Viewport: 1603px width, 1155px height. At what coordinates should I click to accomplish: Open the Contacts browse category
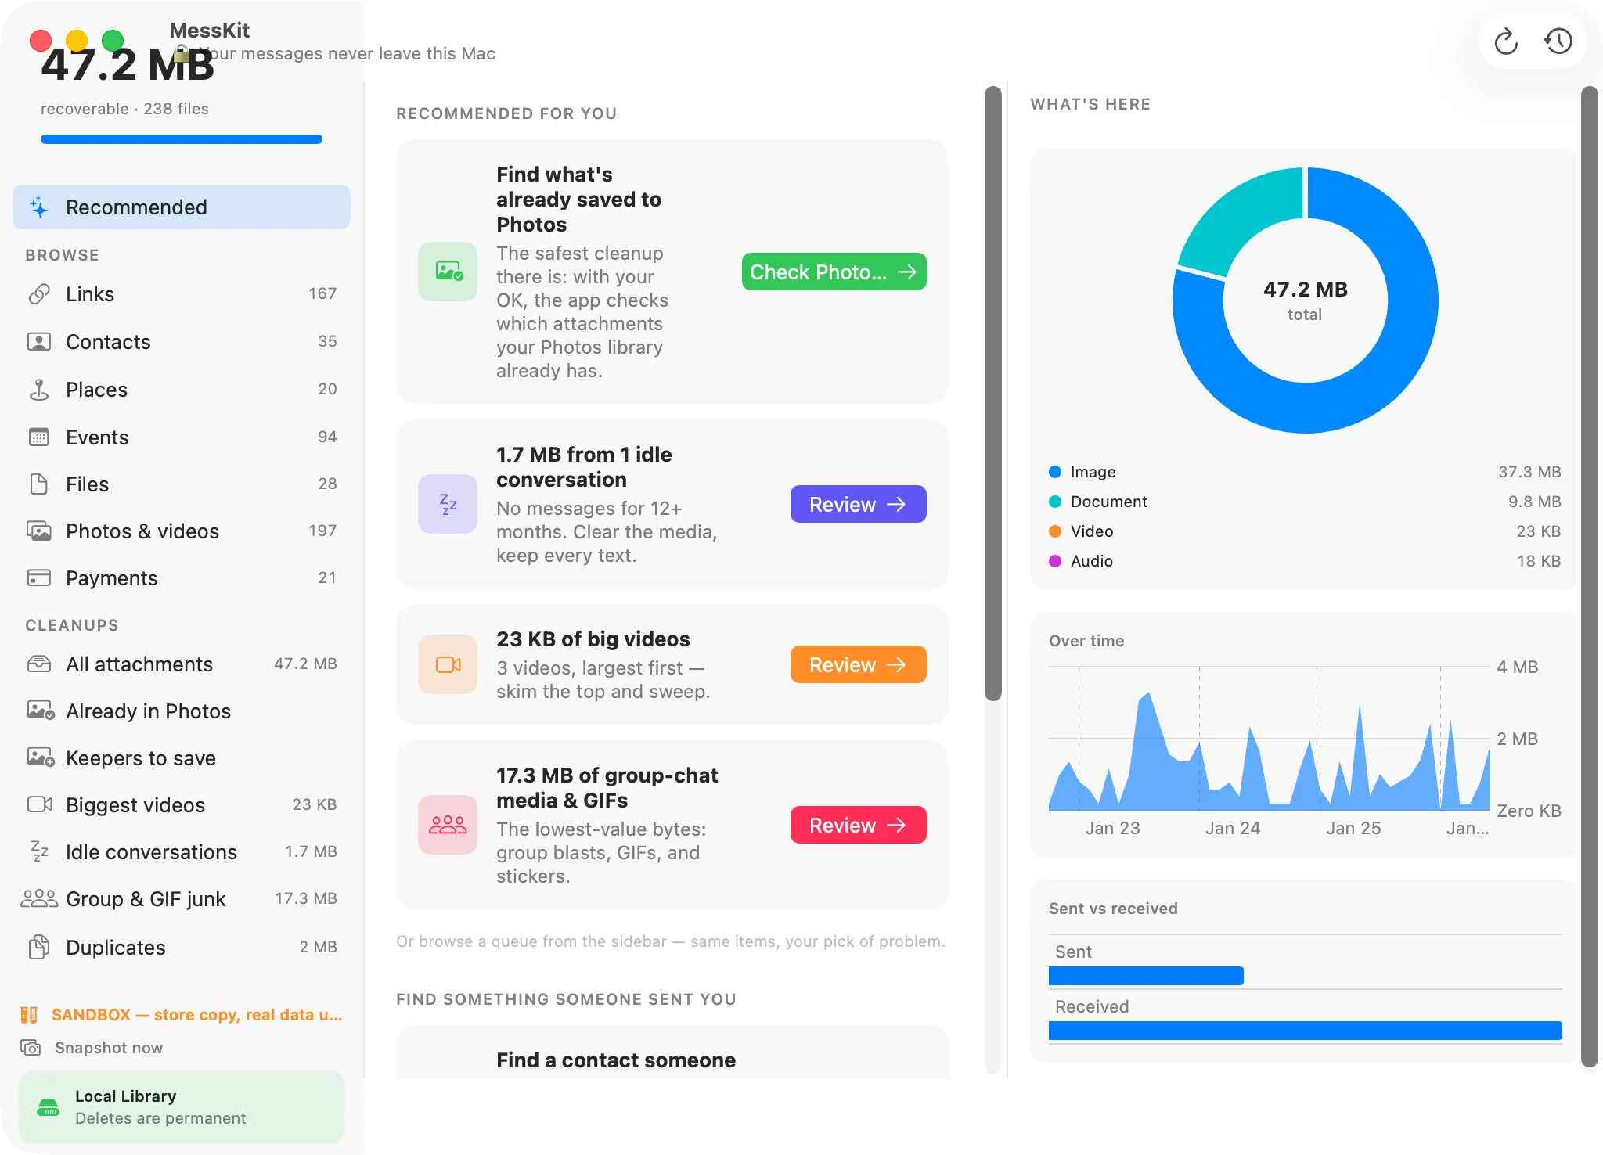click(x=182, y=342)
